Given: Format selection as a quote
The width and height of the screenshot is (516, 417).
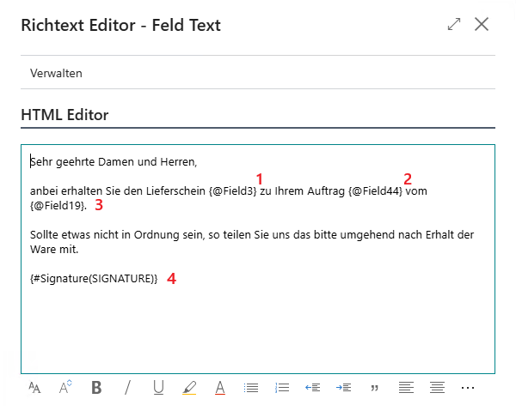Looking at the screenshot, I should [x=374, y=389].
